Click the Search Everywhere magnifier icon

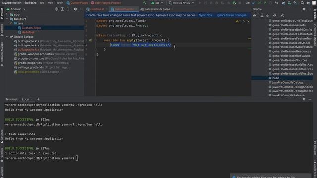(x=302, y=3)
